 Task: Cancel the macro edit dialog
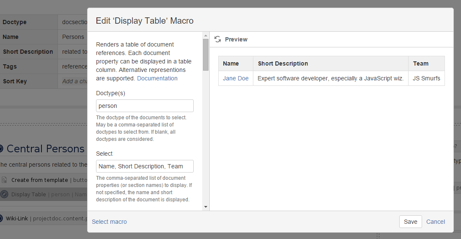(435, 222)
